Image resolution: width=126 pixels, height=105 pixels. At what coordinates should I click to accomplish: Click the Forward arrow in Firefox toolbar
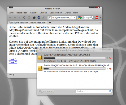(x=15, y=18)
